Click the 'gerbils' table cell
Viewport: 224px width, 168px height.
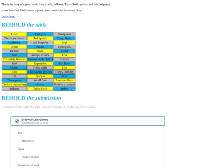click(x=64, y=89)
